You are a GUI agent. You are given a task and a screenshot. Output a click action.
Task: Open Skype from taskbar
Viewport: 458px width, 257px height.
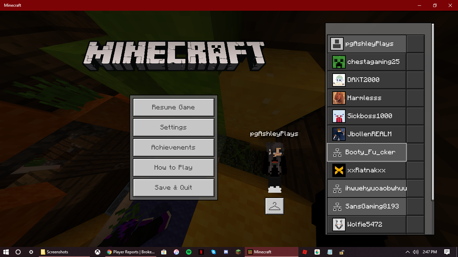[214, 252]
